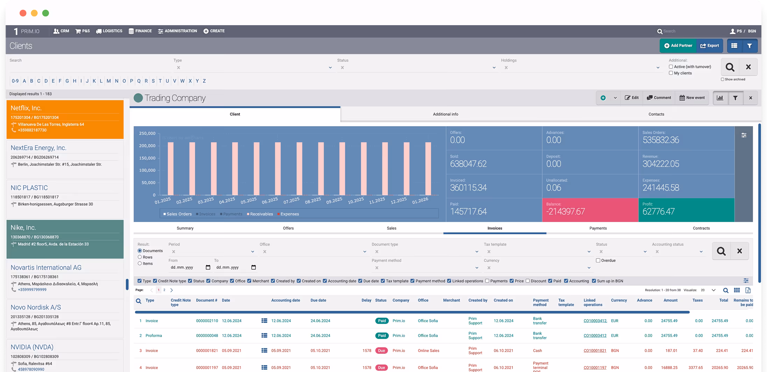767x372 pixels.
Task: Open linked operation CO10001821
Action: pyautogui.click(x=595, y=351)
